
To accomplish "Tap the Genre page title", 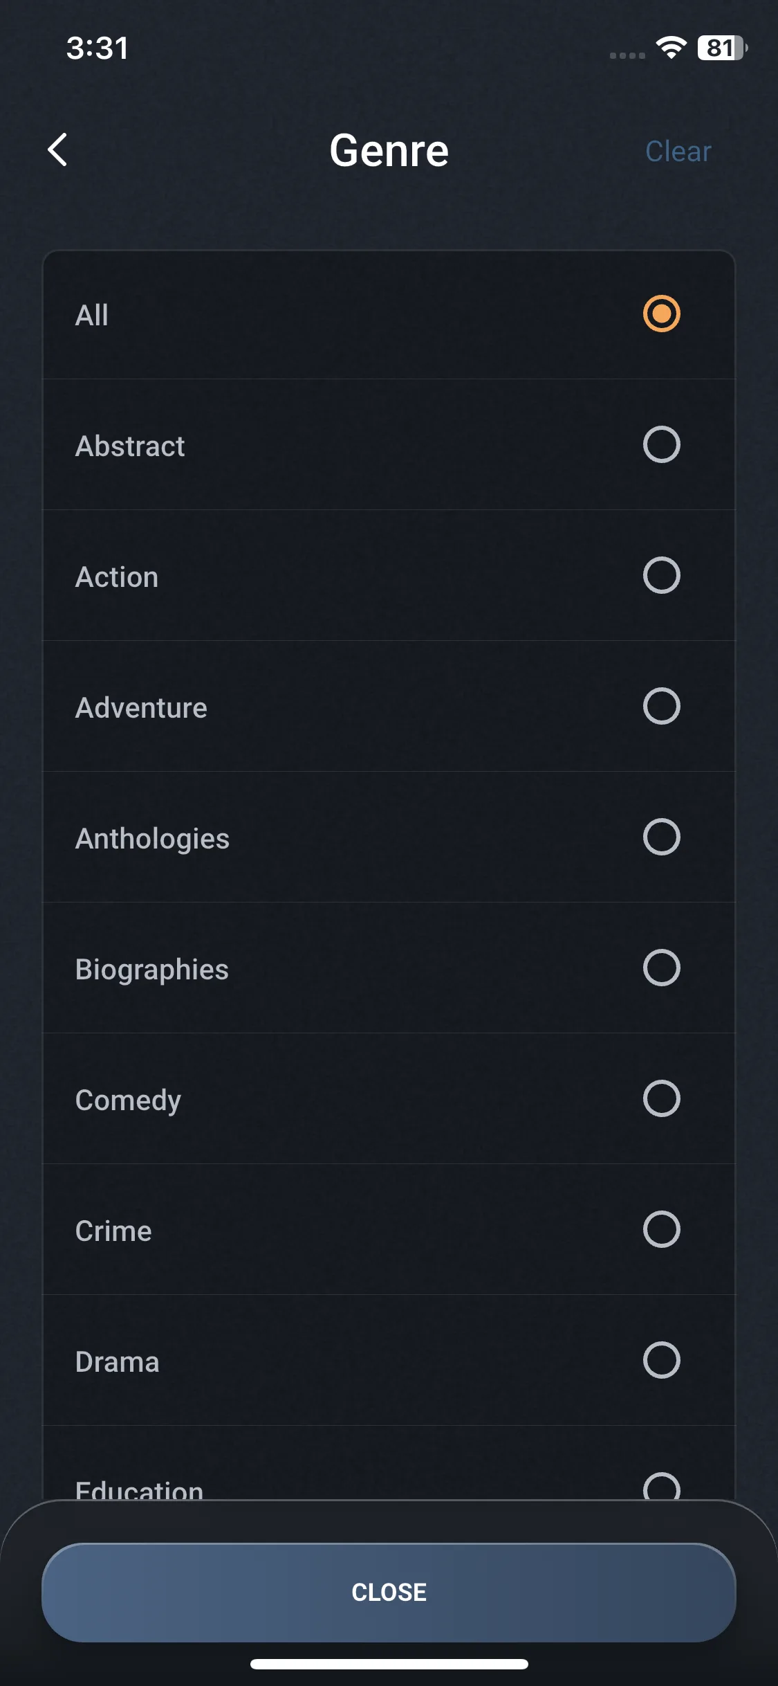I will click(x=389, y=151).
